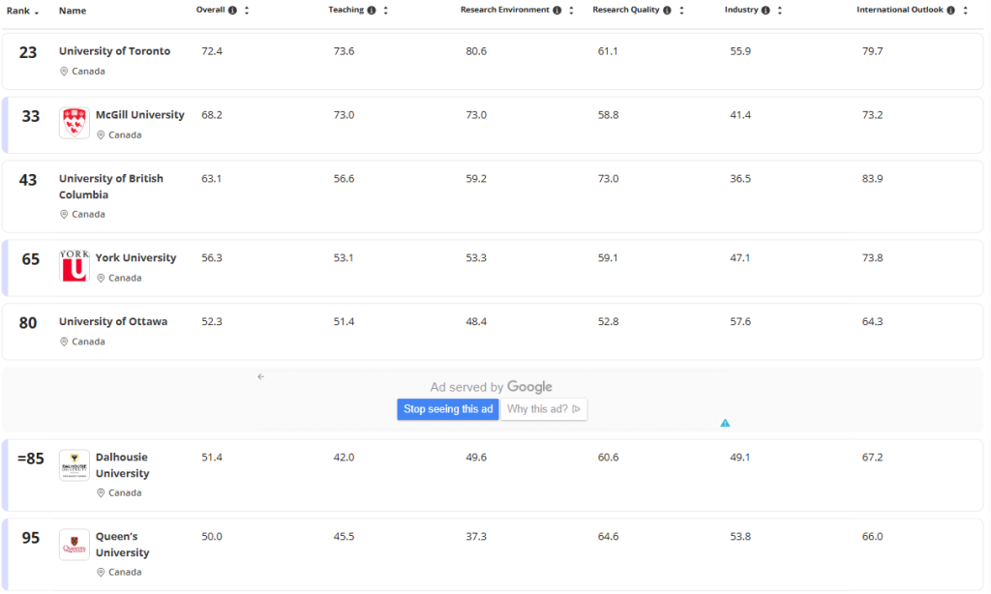This screenshot has height=594, width=991.
Task: Click the ad back arrow
Action: 260,377
